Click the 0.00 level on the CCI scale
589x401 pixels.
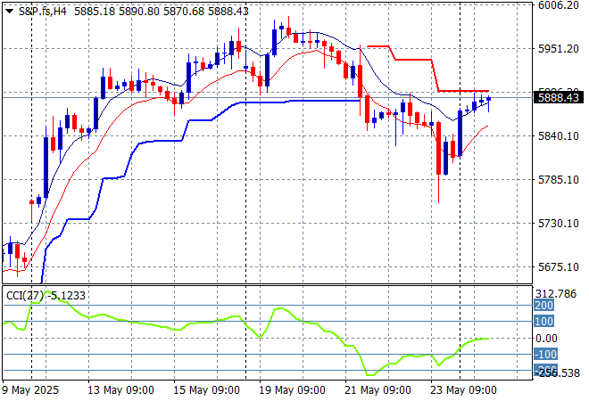(x=546, y=339)
